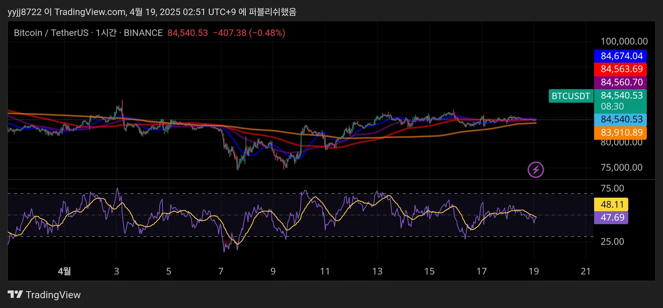Click the light blue 84,540.53 label
Screen dimensions: 663x308
[x=620, y=119]
